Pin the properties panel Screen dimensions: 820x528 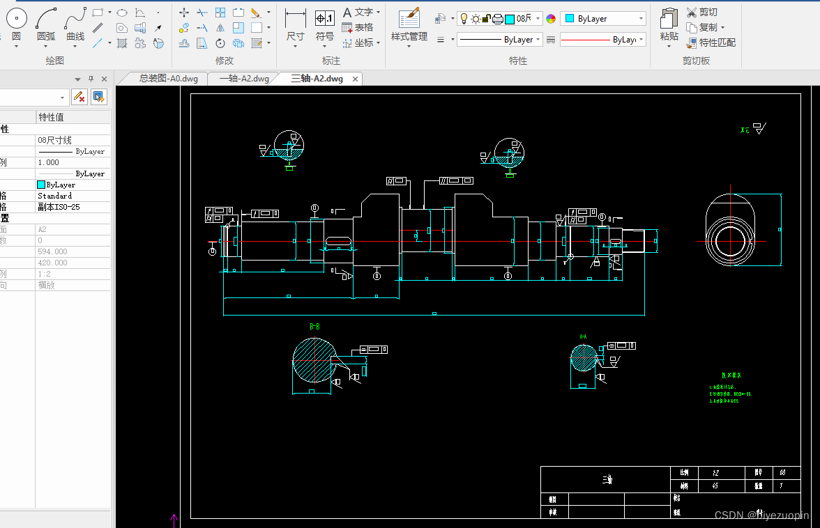91,79
